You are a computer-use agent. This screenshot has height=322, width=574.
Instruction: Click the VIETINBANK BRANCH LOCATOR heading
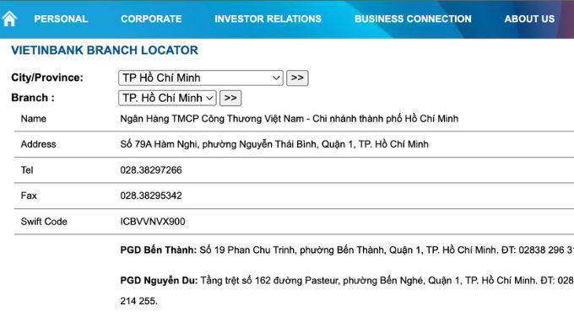105,50
